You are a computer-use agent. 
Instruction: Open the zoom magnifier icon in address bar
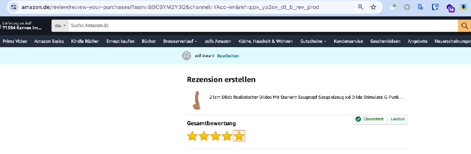(361, 7)
